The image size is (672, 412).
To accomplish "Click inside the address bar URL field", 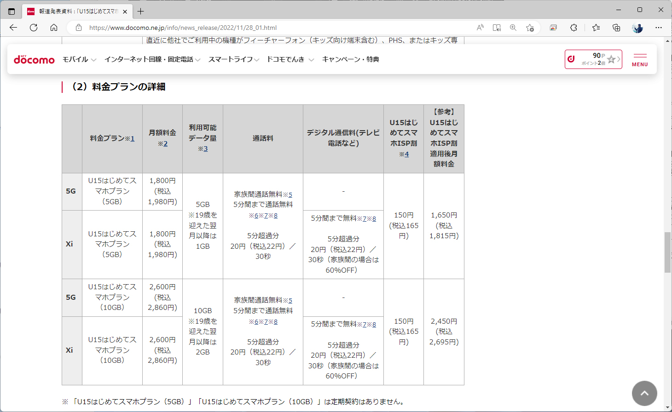I will 230,28.
